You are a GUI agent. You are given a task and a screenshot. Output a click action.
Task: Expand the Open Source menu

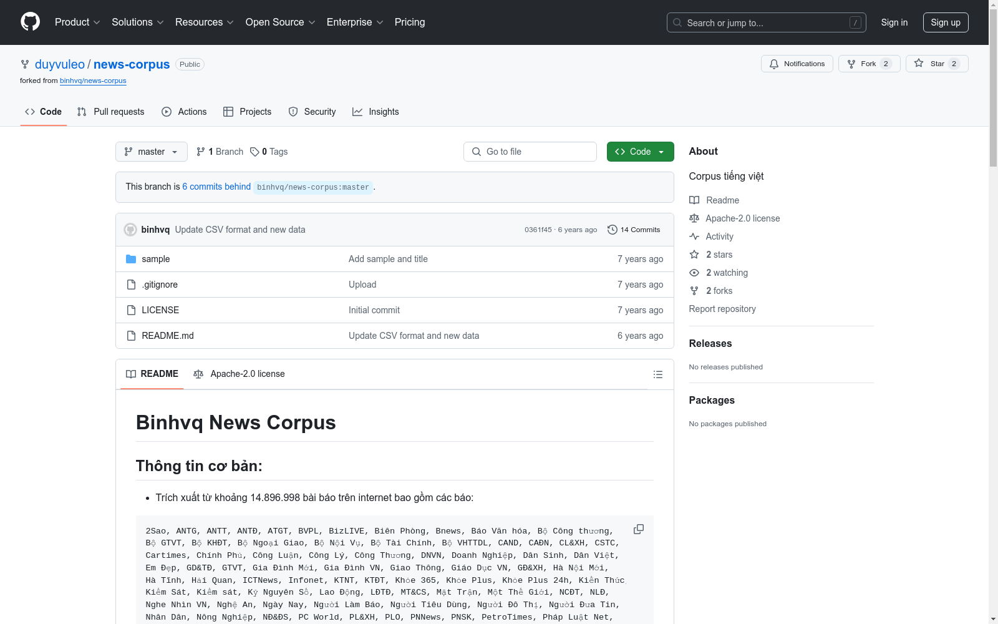click(x=281, y=22)
